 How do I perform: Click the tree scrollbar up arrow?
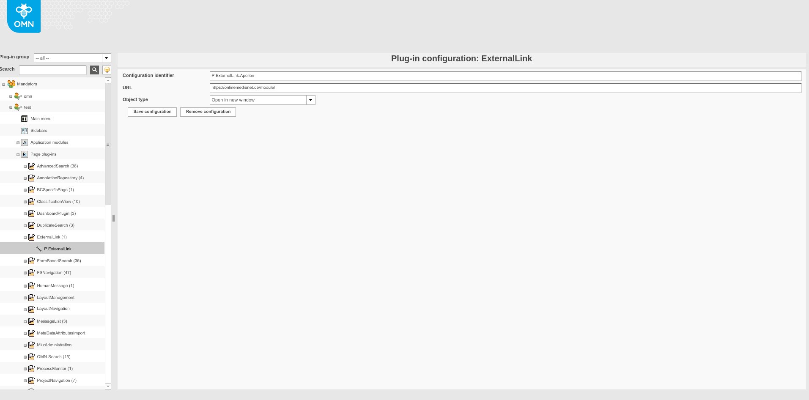pyautogui.click(x=108, y=80)
